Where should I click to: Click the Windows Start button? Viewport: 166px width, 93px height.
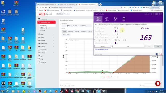[x=2, y=91]
